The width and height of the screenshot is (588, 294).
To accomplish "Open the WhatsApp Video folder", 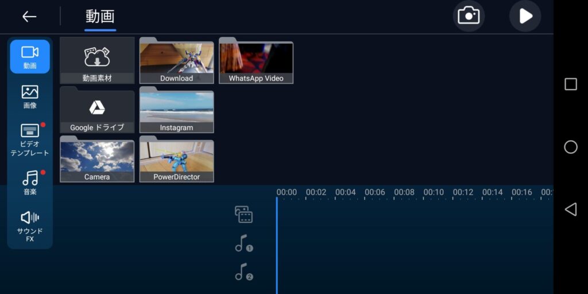I will (256, 60).
